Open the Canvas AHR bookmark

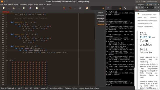[141, 10]
